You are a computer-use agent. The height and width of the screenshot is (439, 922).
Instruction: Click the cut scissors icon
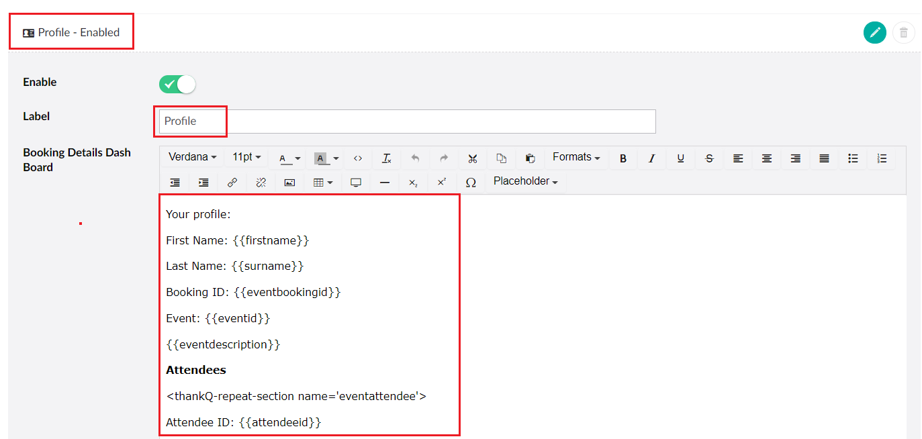pos(473,158)
